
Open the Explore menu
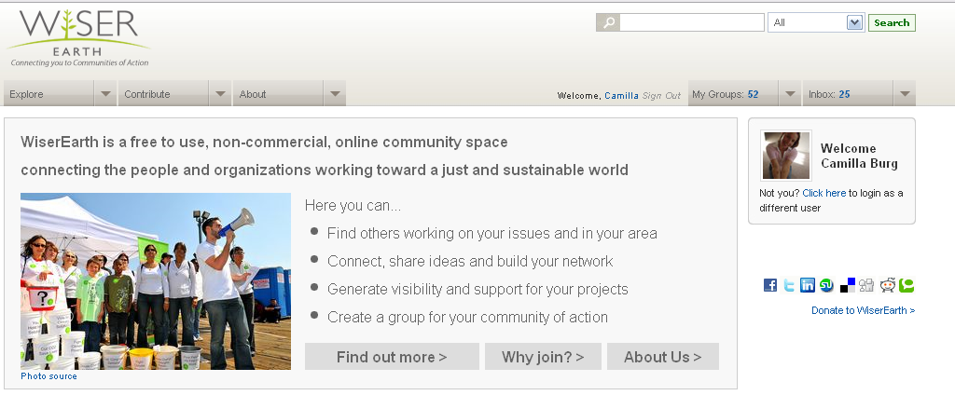point(48,94)
